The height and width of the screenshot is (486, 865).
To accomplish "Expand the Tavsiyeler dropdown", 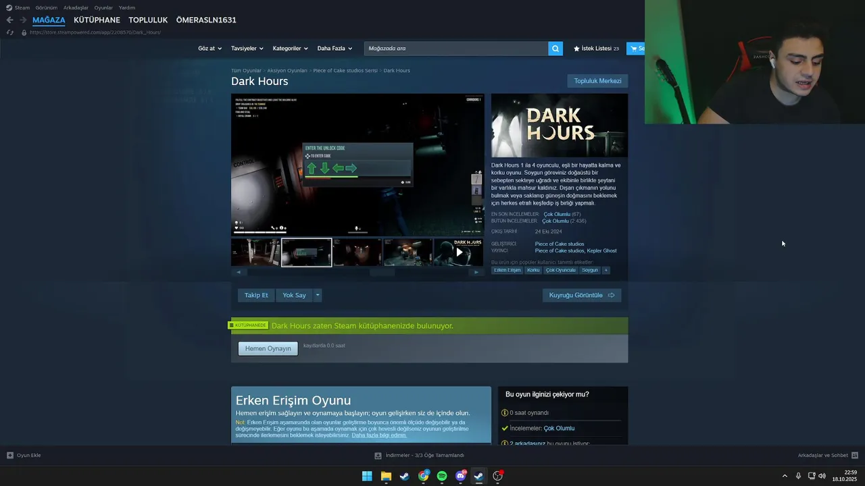I will (247, 49).
